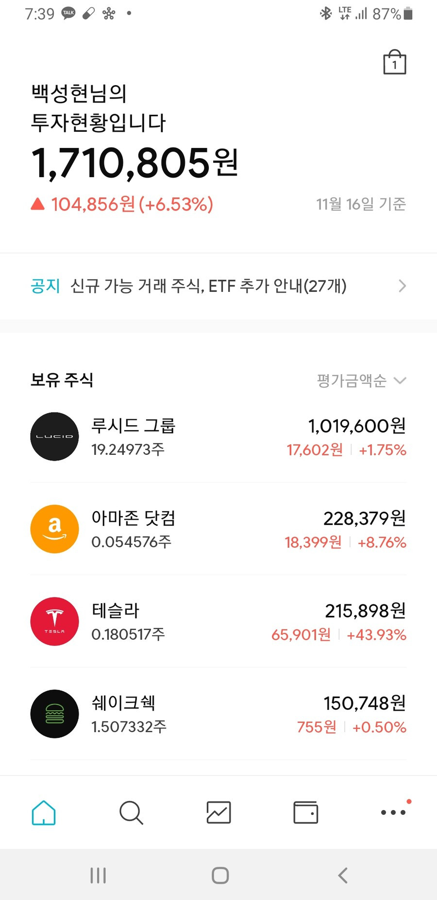Screen dimensions: 437x900
Task: Tap Android home navigation button
Action: tap(220, 875)
